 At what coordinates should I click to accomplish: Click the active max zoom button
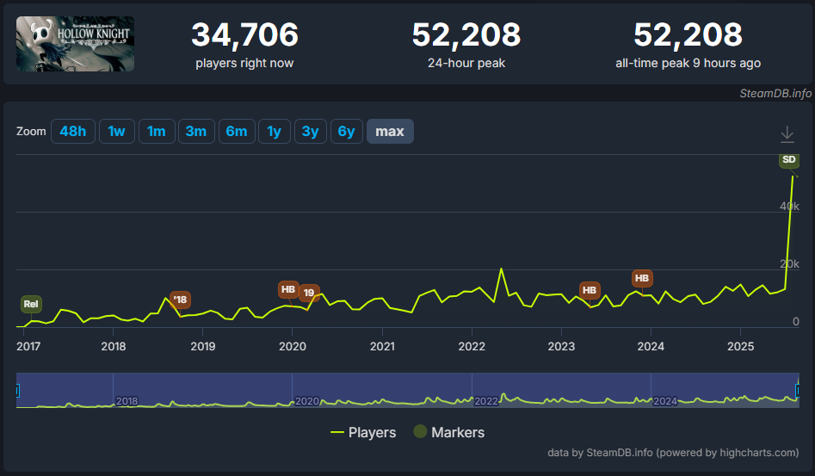[390, 131]
